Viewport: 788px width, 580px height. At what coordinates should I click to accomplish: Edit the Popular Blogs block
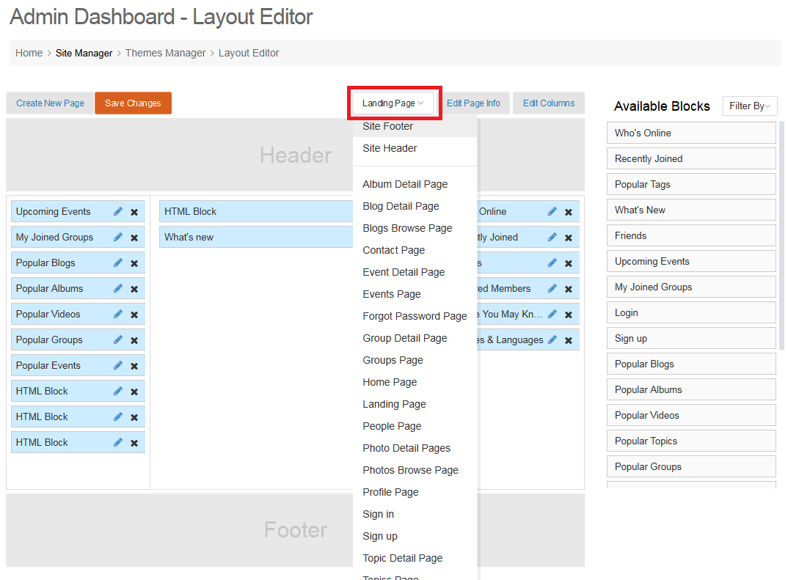[x=118, y=263]
